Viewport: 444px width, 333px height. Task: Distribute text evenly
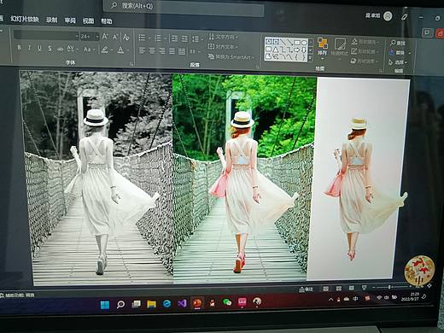[182, 51]
